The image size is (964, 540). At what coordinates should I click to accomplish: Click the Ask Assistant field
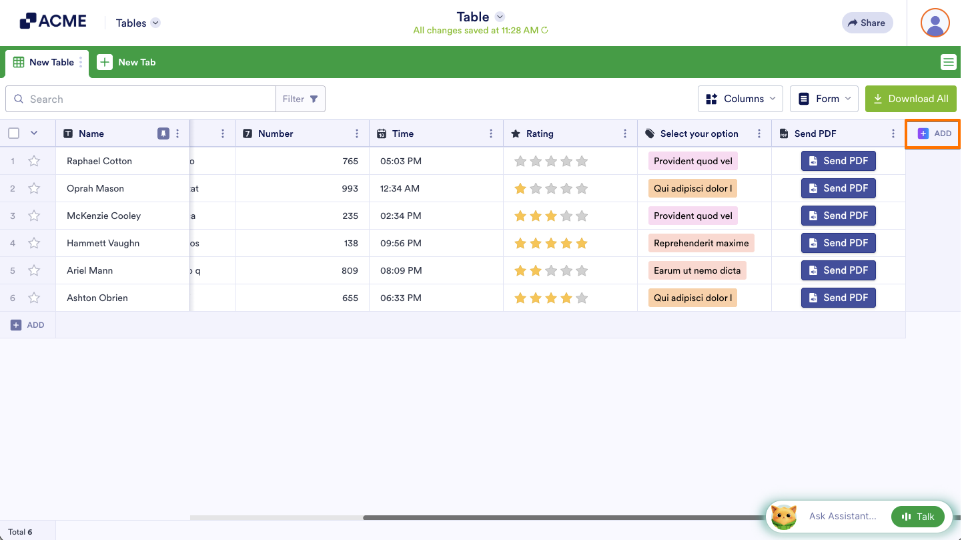pos(843,516)
